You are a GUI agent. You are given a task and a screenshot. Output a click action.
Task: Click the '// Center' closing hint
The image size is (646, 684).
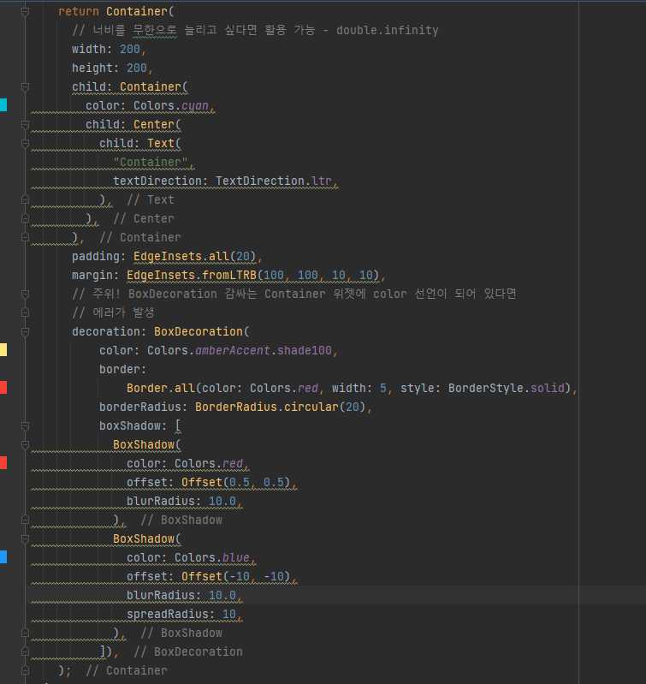[144, 218]
